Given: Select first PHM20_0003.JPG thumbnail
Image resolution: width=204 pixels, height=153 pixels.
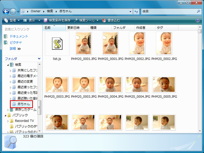Looking at the screenshot, I should 57,84.
